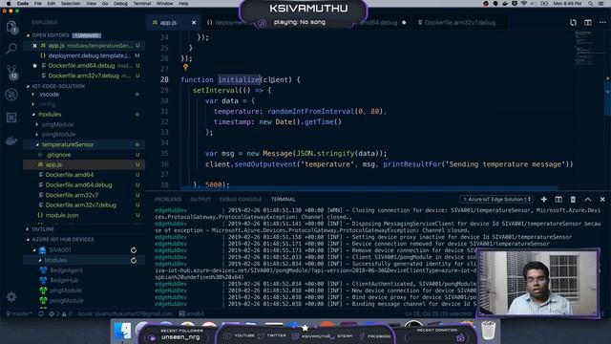Collapse the Azure IoT Hub Devices section

pos(28,240)
